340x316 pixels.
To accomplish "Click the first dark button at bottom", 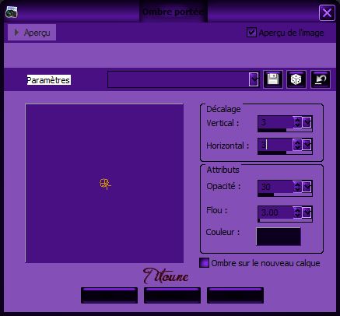I will coord(109,295).
